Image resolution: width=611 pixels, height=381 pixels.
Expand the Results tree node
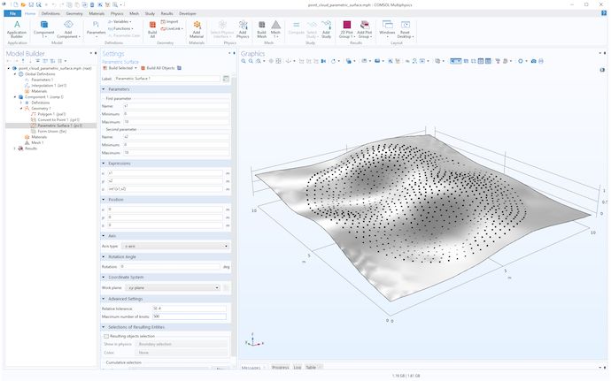pos(15,149)
